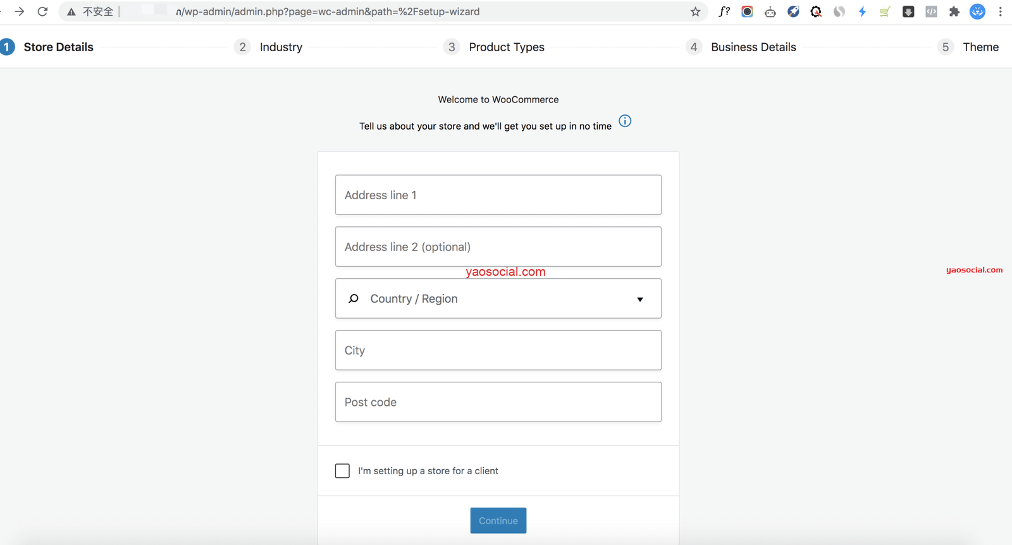Bookmark this page with the star icon
The width and height of the screenshot is (1012, 545).
click(x=695, y=11)
